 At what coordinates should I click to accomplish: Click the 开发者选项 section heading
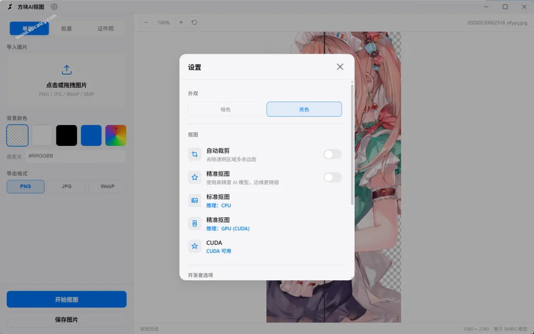[x=201, y=275]
